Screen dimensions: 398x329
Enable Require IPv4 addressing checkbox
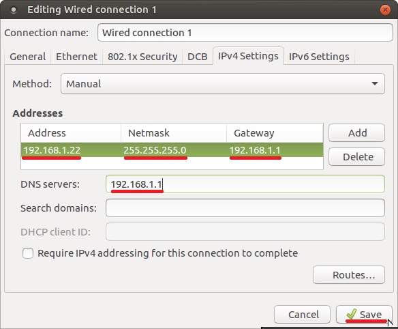pos(28,253)
